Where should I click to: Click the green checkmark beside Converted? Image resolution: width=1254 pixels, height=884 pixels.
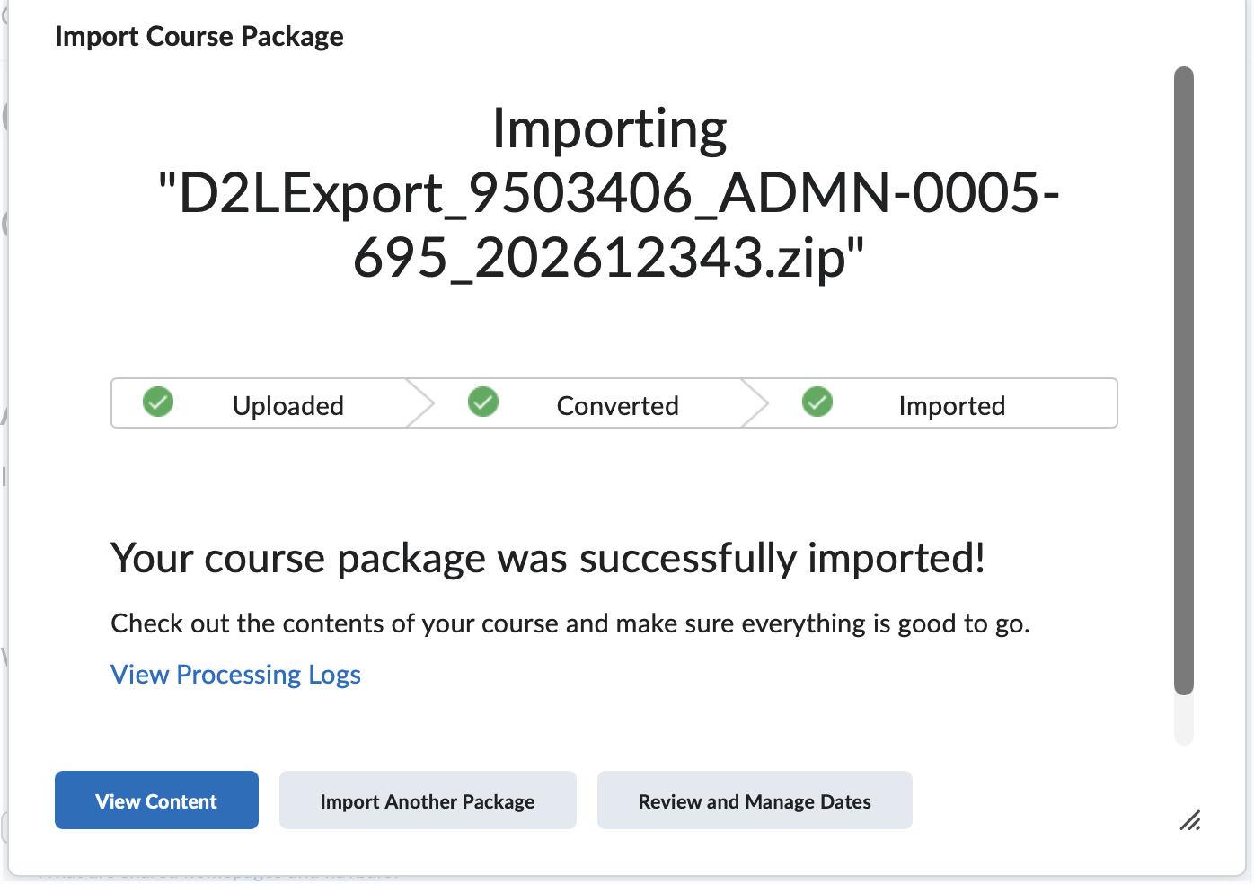(x=483, y=402)
